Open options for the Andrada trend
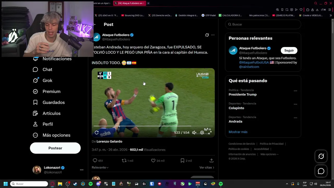Viewport: 334px width, 188px height. tap(295, 118)
